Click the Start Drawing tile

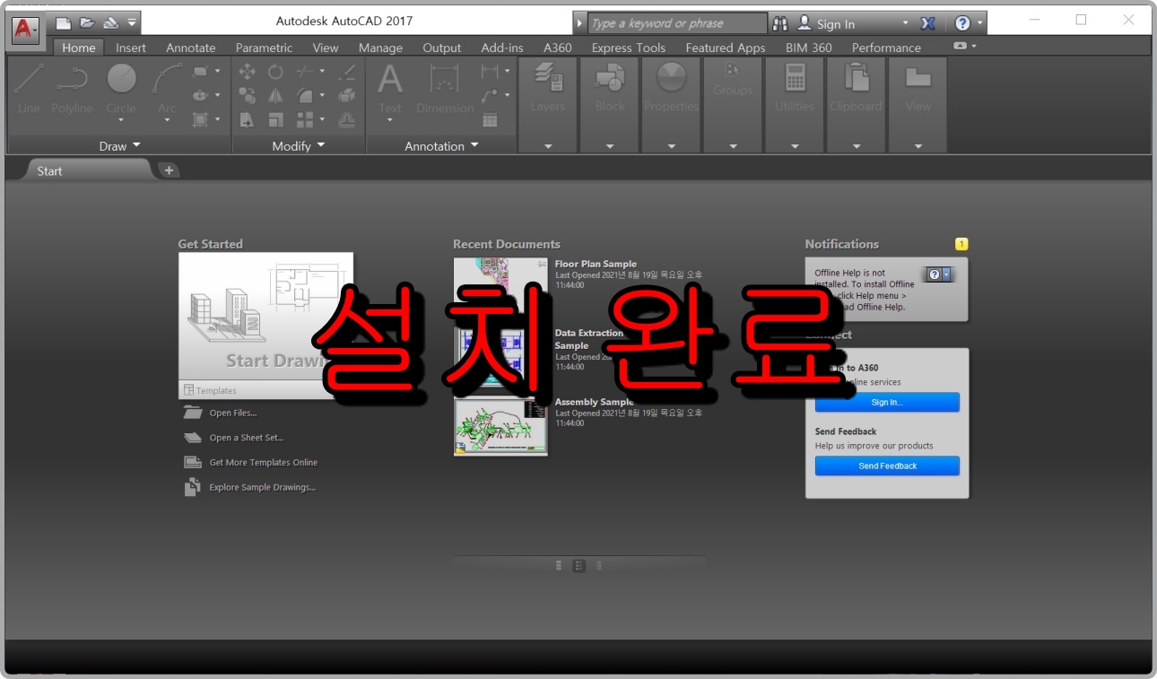265,317
